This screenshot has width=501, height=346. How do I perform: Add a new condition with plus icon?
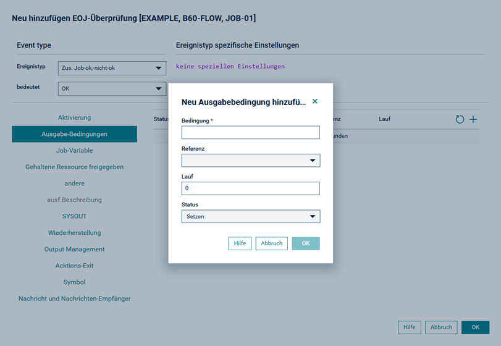(473, 119)
